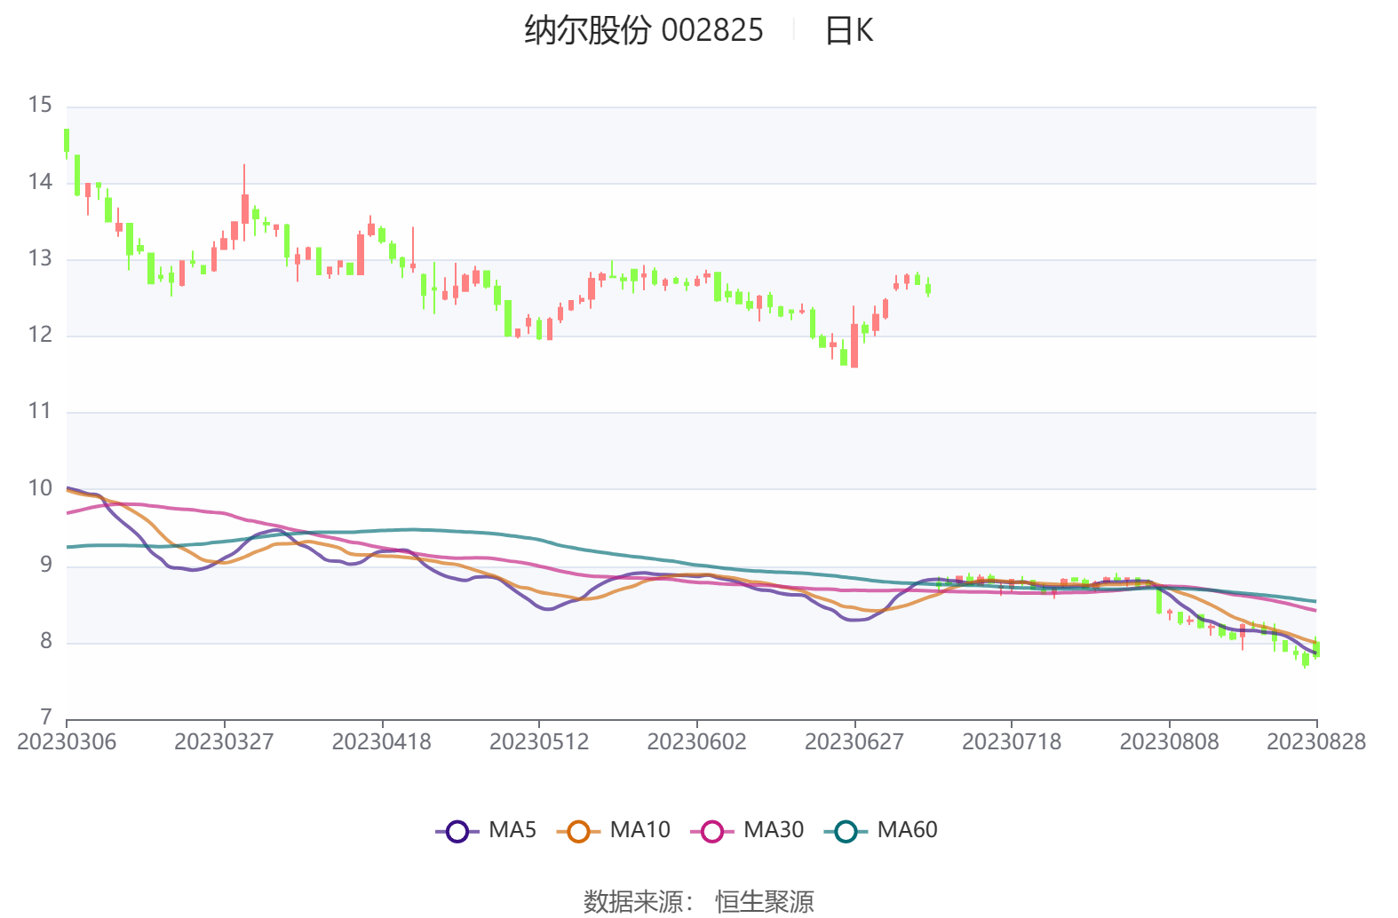Click the chart title 纳尔股份 002825
Screen dimensions: 1398x918
[643, 31]
